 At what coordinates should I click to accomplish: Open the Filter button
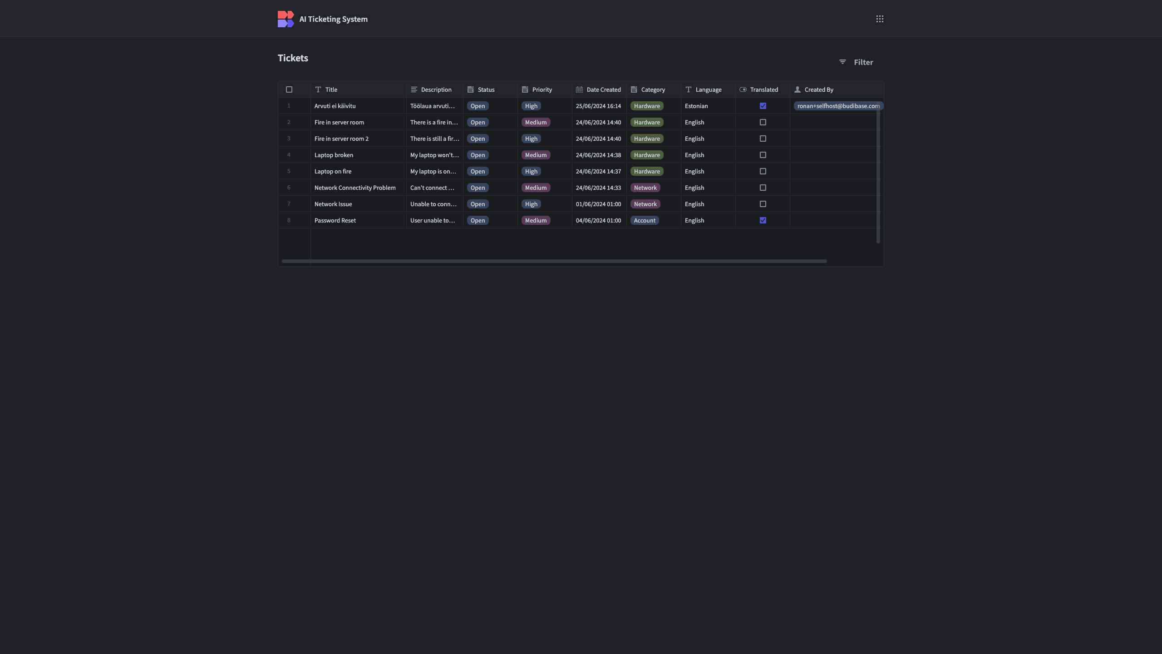click(x=856, y=62)
